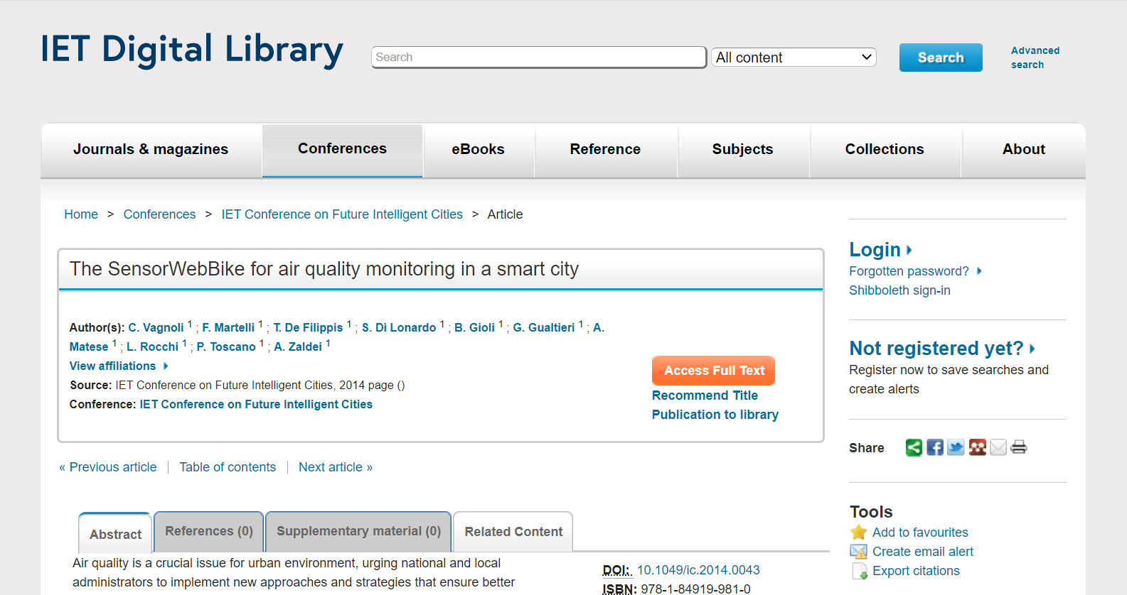
Task: Open the eBooks menu
Action: point(478,149)
